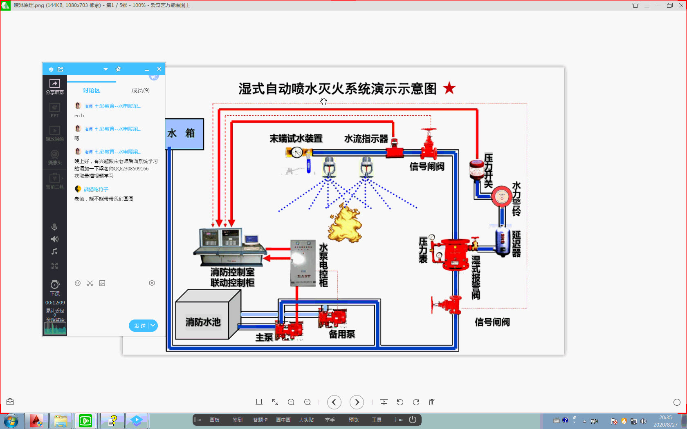Click 预览 in the floating toolbar

[x=354, y=420]
